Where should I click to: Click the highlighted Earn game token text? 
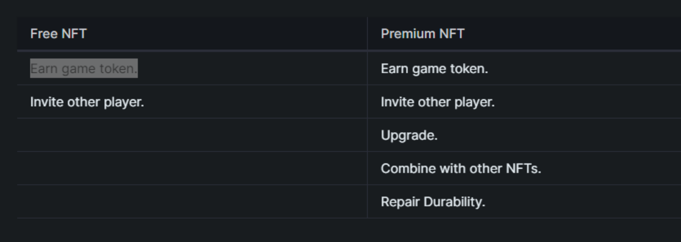(x=84, y=68)
